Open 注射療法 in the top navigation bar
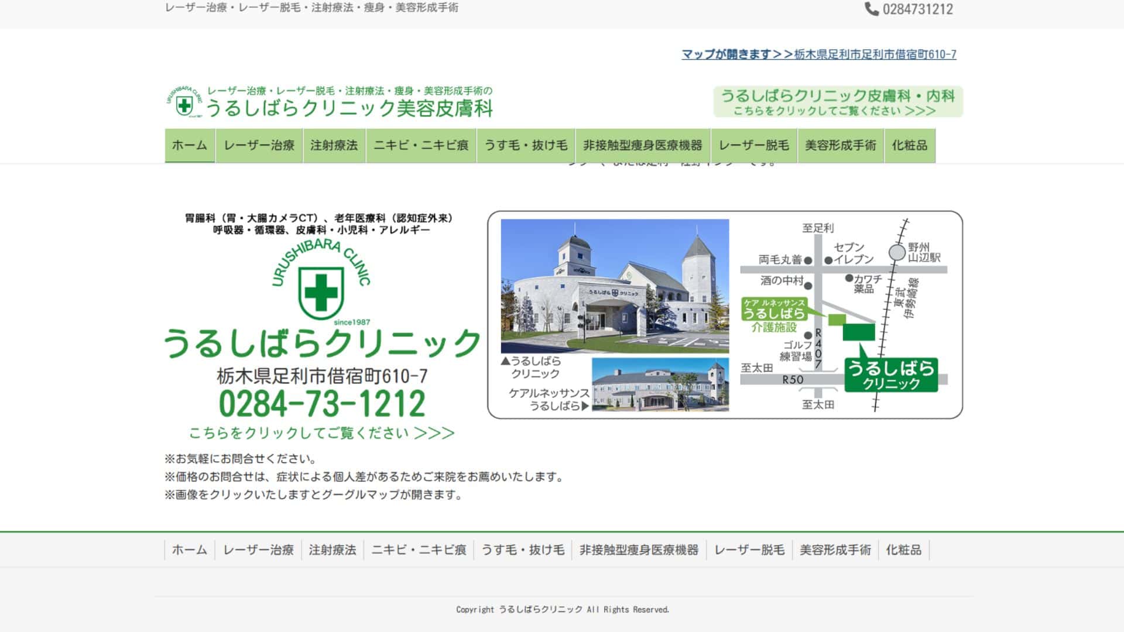This screenshot has width=1124, height=632. (x=334, y=146)
